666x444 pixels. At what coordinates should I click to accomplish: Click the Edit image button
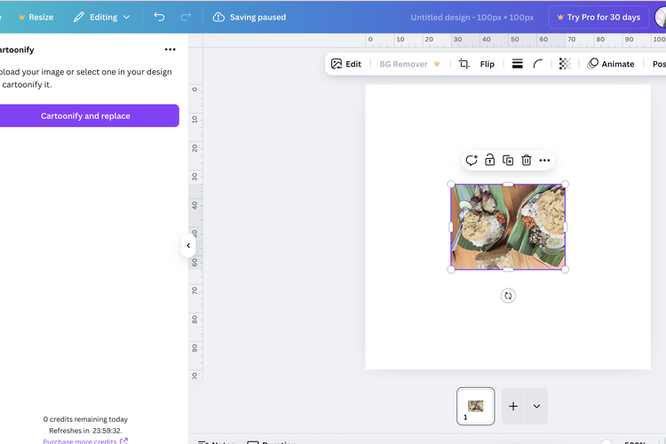tap(345, 64)
